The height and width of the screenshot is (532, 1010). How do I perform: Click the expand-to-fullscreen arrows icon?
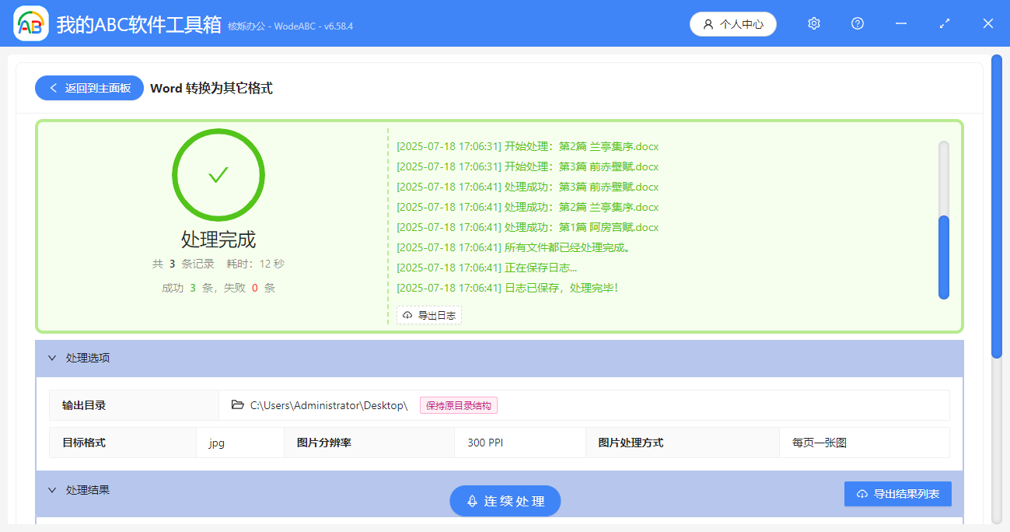tap(944, 23)
